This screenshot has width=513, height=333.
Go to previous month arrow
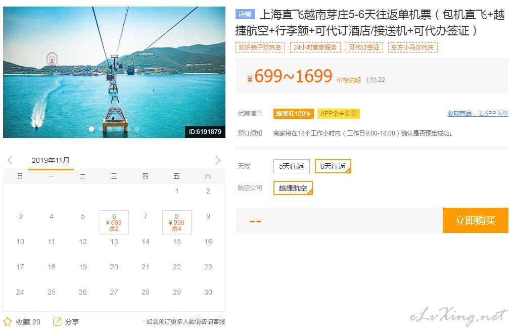coord(10,160)
